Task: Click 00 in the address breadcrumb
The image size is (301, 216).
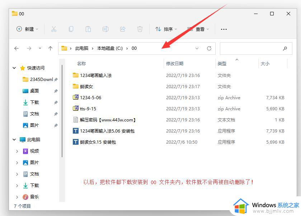Action: click(x=134, y=48)
